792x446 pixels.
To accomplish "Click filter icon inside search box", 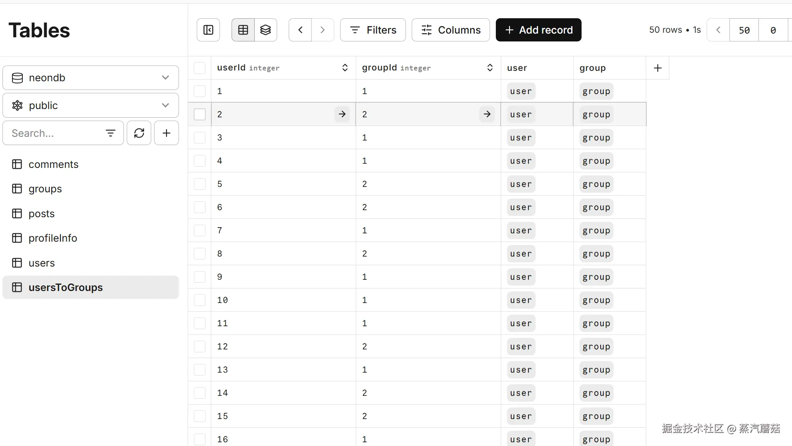I will 111,133.
